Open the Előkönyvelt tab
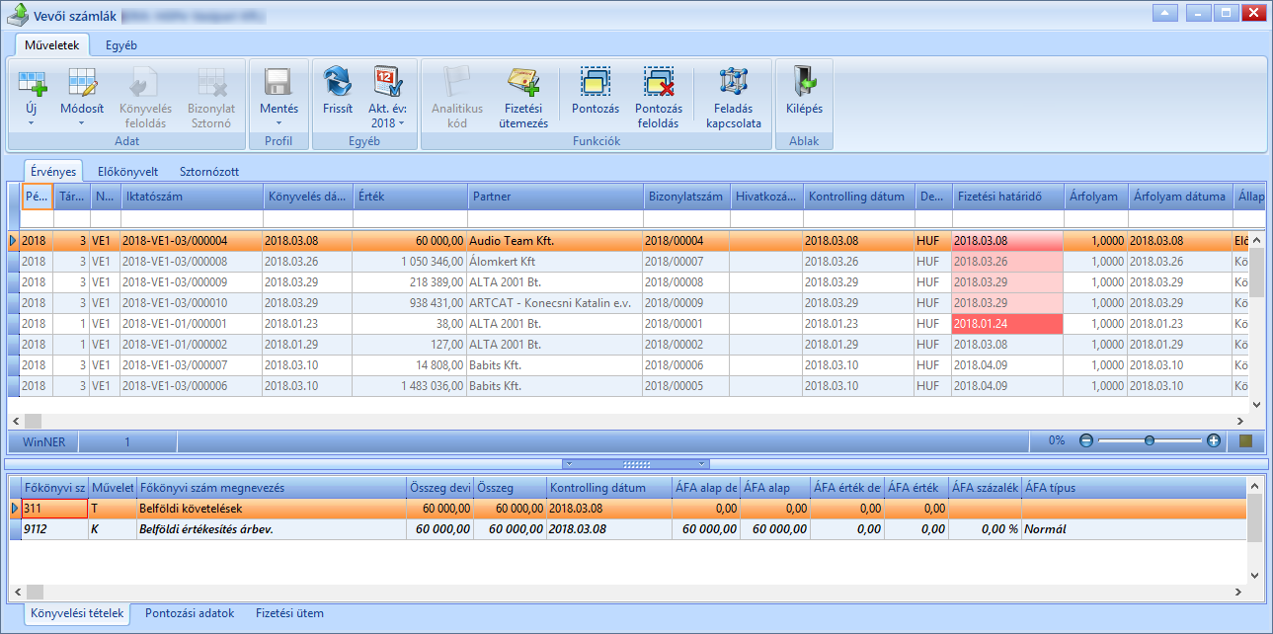 [x=127, y=171]
